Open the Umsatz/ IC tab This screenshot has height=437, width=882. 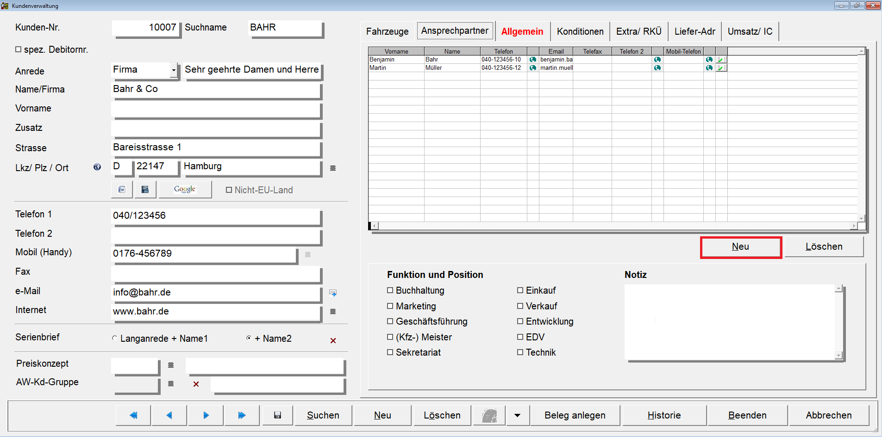click(x=750, y=31)
